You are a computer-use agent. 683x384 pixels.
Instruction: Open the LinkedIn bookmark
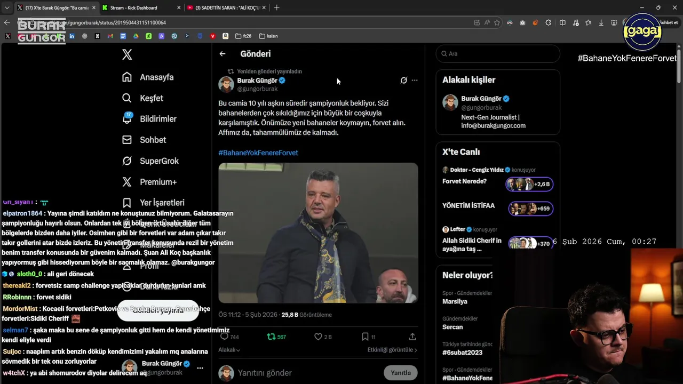coord(72,36)
